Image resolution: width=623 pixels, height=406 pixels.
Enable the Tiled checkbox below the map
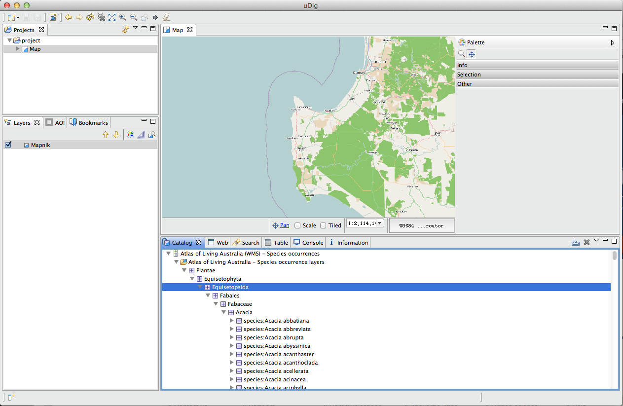(x=323, y=225)
